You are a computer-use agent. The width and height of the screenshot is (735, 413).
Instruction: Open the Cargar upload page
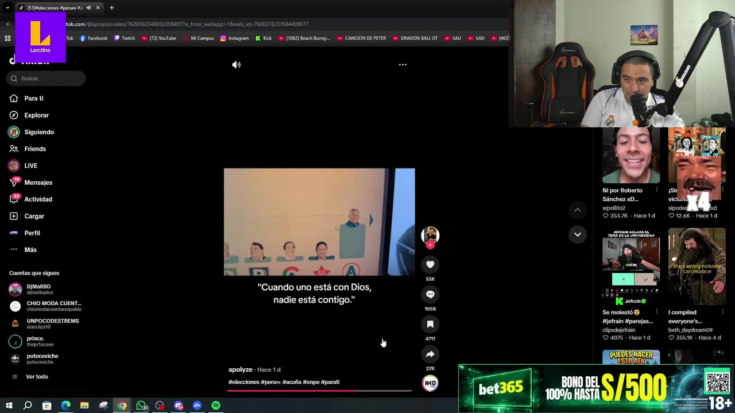pos(34,216)
